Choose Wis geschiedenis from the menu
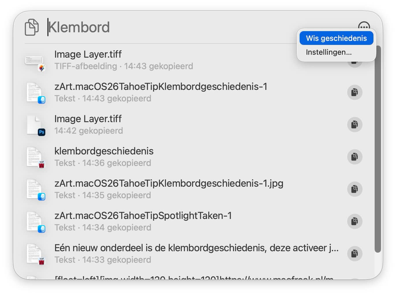Viewport: 396px width, 295px height. click(336, 38)
